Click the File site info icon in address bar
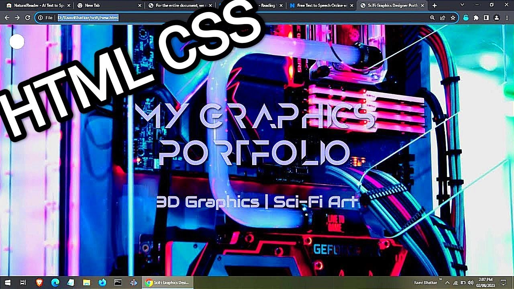Screen dimensions: 514x289 [x=45, y=18]
